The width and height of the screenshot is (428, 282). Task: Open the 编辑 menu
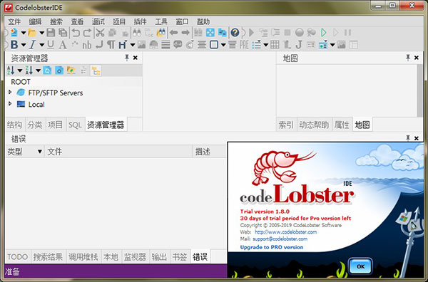[x=36, y=21]
